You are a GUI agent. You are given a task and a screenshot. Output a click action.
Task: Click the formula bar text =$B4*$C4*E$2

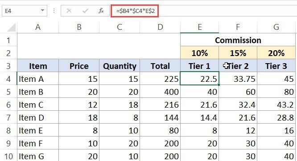(x=136, y=11)
